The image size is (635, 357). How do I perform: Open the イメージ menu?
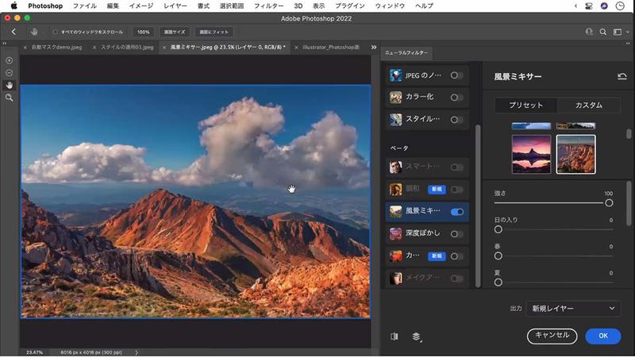pos(141,6)
